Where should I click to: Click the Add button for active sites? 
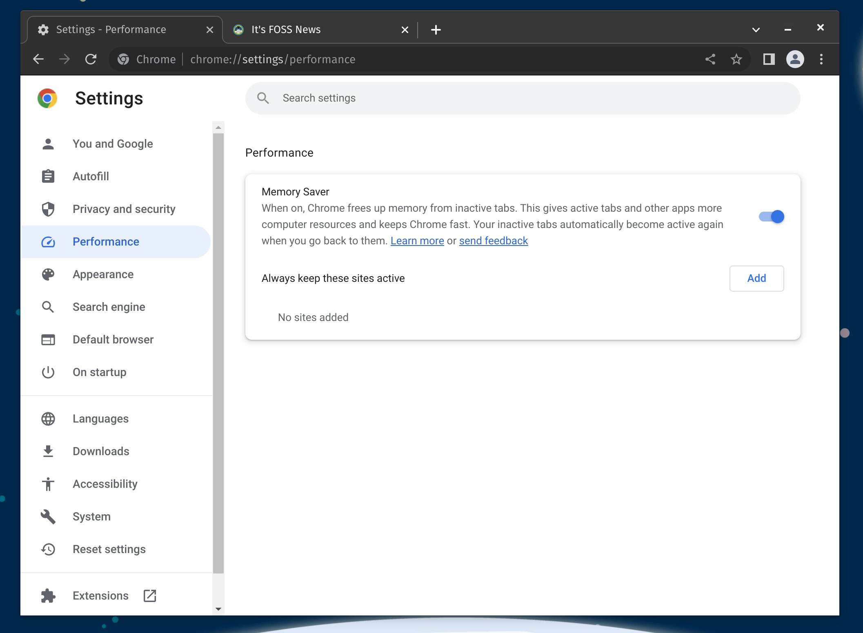[756, 278]
